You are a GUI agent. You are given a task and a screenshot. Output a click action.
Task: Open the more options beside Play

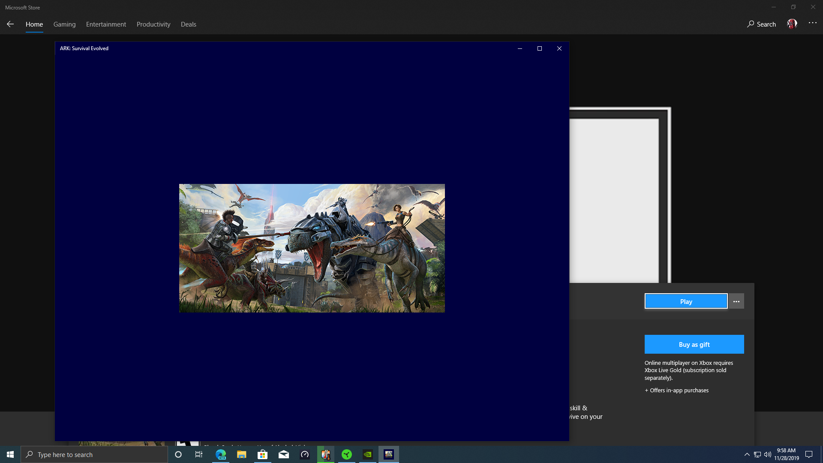click(x=736, y=301)
